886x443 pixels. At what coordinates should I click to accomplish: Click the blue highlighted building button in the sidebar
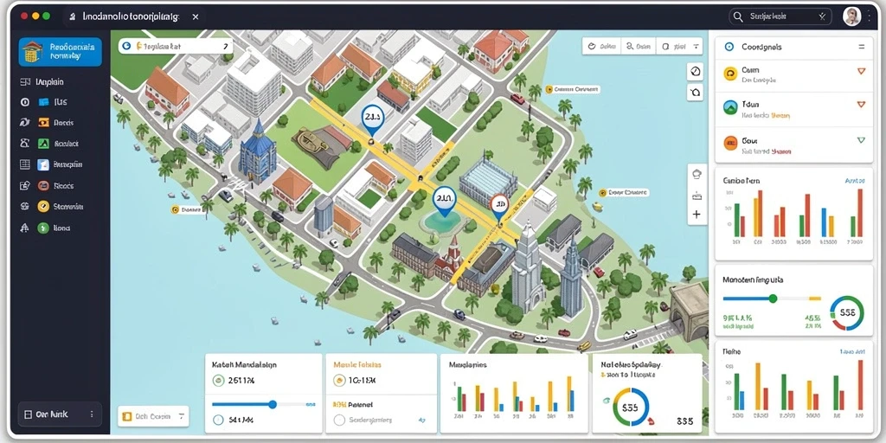click(61, 52)
